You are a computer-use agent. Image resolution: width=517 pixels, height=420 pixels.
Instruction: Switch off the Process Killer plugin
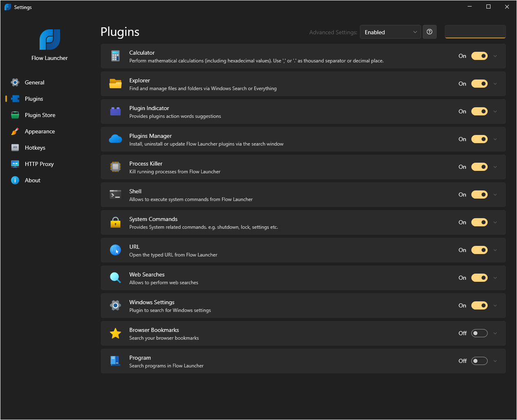pos(479,167)
